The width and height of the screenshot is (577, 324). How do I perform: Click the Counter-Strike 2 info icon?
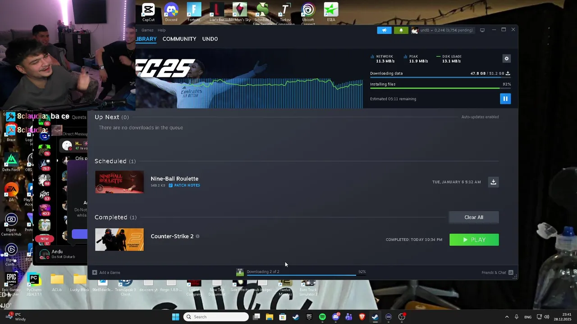[197, 236]
